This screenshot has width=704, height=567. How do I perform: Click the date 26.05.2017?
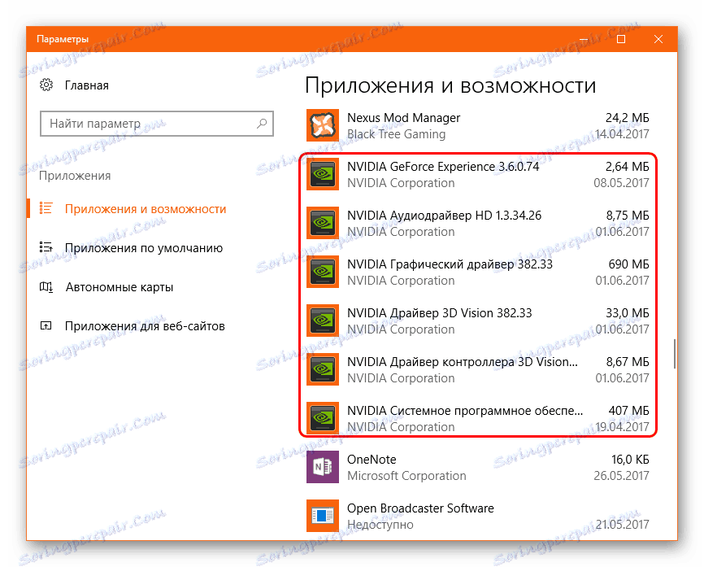621,476
